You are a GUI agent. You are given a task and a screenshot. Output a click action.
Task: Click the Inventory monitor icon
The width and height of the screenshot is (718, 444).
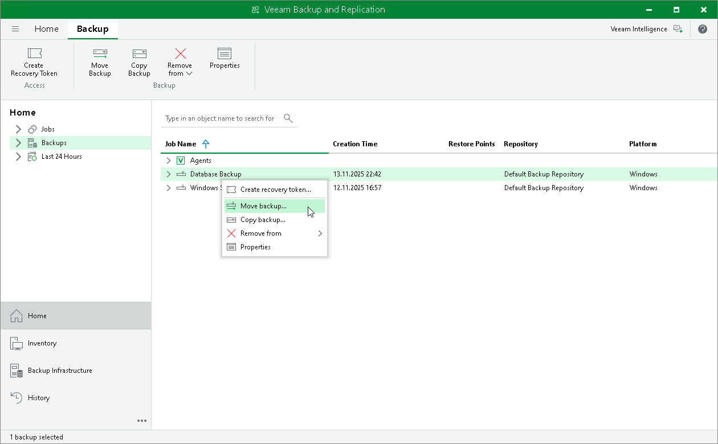point(17,343)
